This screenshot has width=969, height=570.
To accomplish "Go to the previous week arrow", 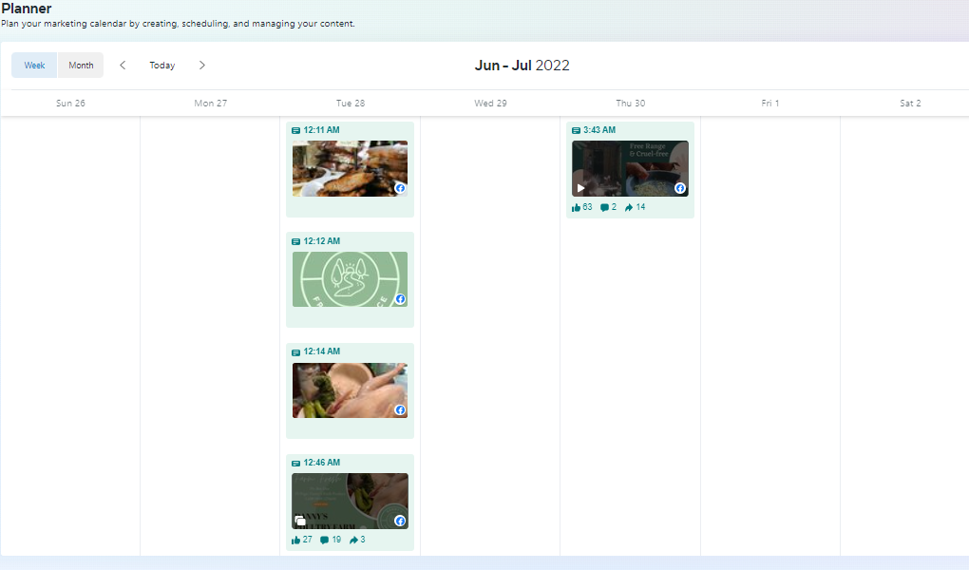I will click(123, 65).
